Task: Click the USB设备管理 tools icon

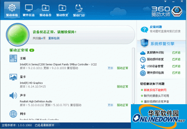Action: [x=143, y=67]
